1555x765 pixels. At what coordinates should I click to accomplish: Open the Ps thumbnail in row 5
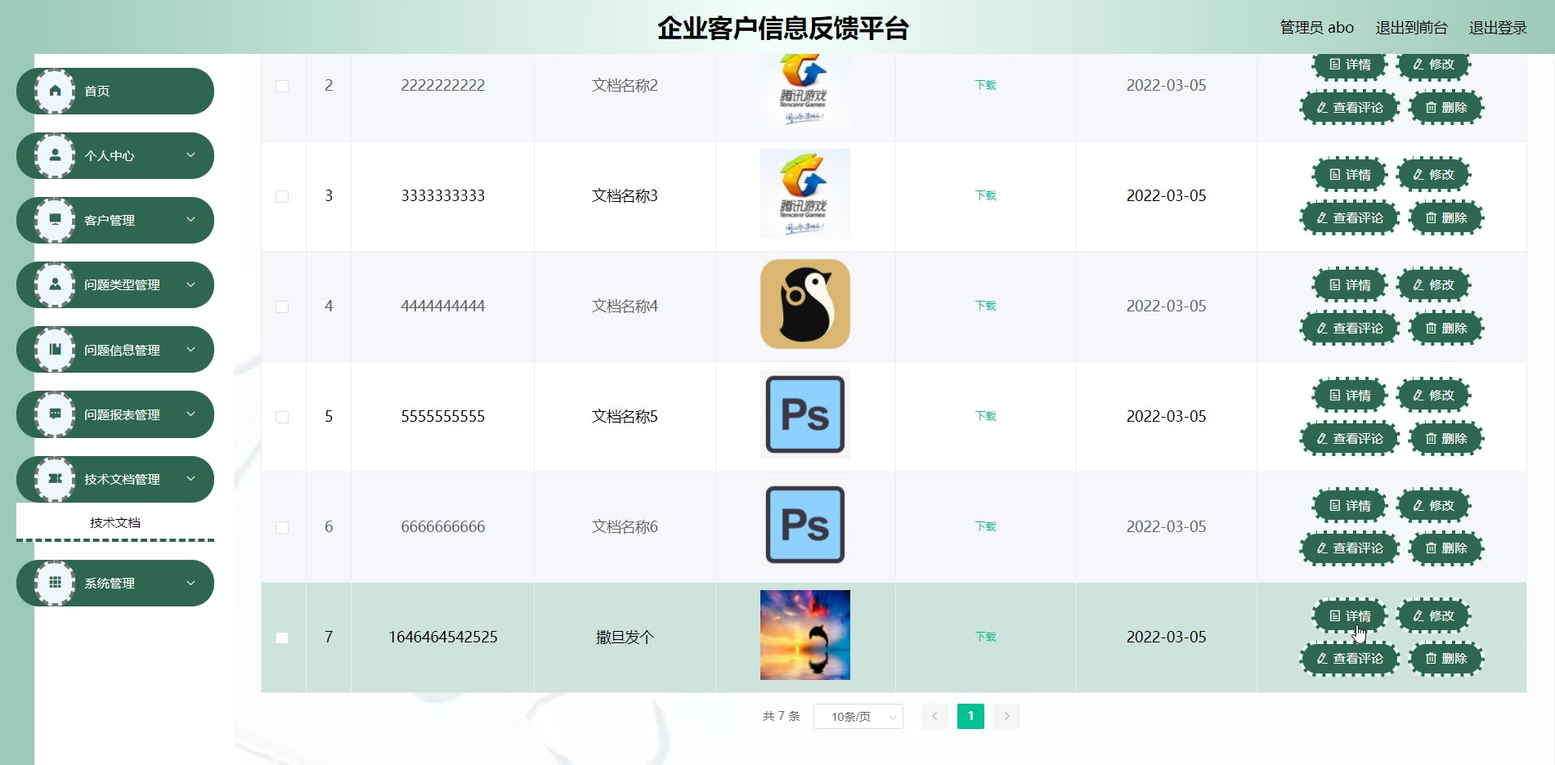pyautogui.click(x=805, y=414)
